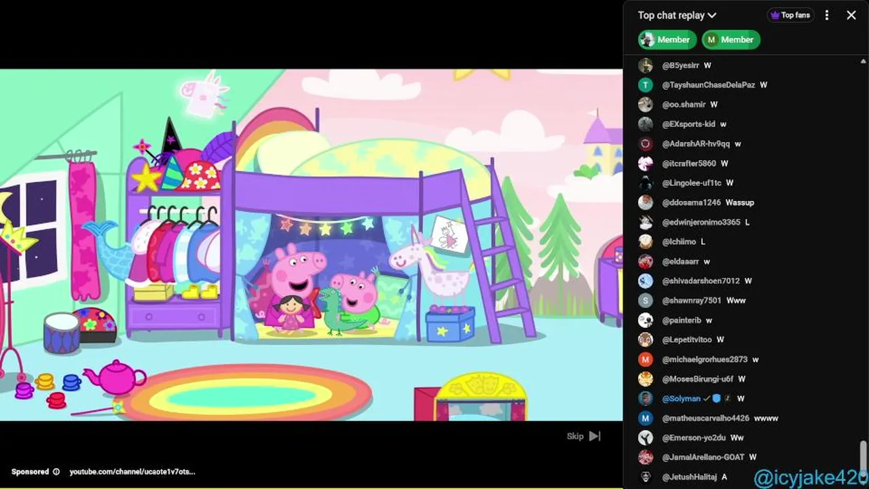Open avatar of @Lepetitvitoo
The height and width of the screenshot is (489, 869).
(646, 340)
